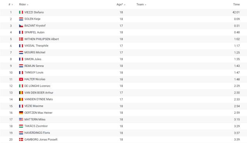
Task: Open rider profile HAVERDINGS Floris
Action: point(37,133)
